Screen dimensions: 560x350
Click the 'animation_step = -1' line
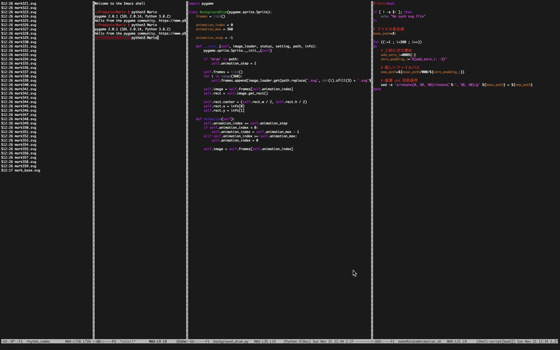tap(214, 38)
